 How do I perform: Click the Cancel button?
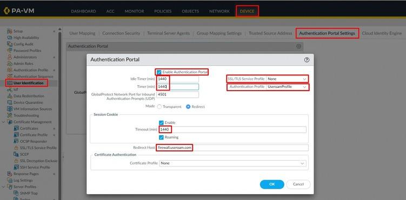tap(298, 184)
